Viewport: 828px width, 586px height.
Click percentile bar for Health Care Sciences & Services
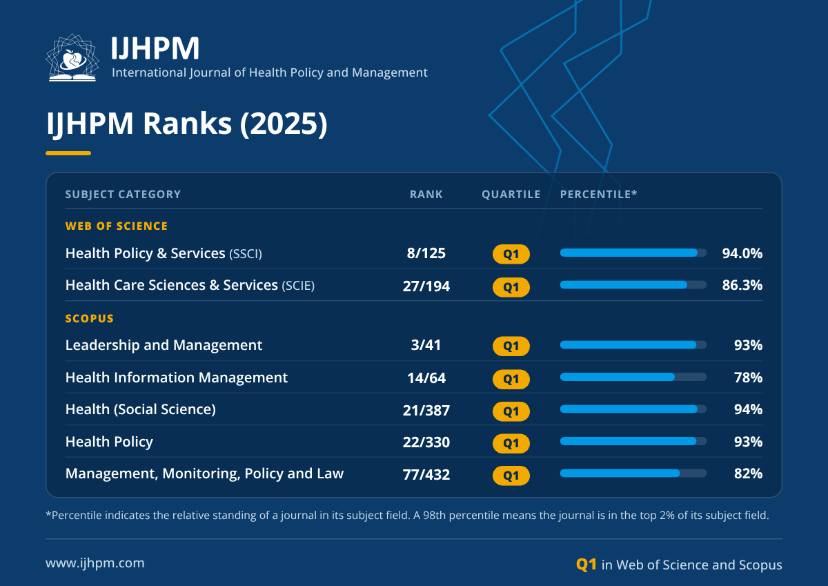click(633, 284)
